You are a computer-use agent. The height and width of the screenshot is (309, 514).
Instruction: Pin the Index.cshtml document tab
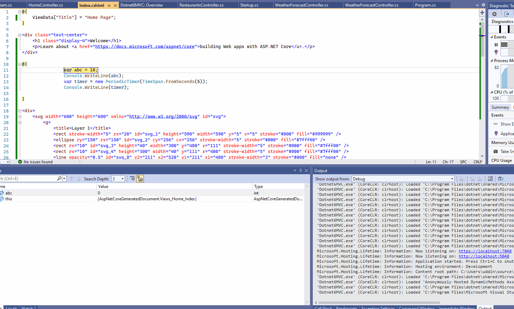pos(109,5)
